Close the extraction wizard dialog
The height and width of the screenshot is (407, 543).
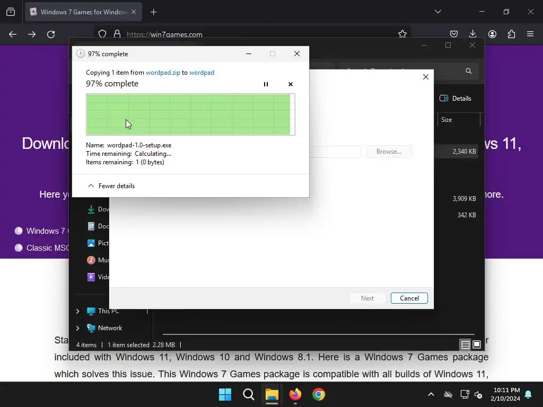click(x=426, y=77)
